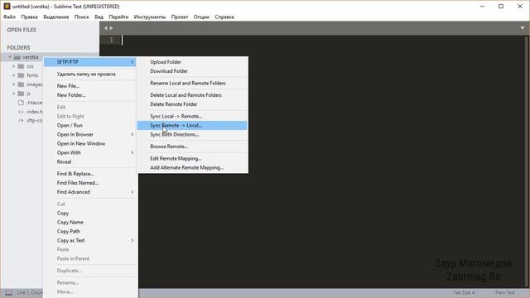Select Upload Folder

point(192,62)
